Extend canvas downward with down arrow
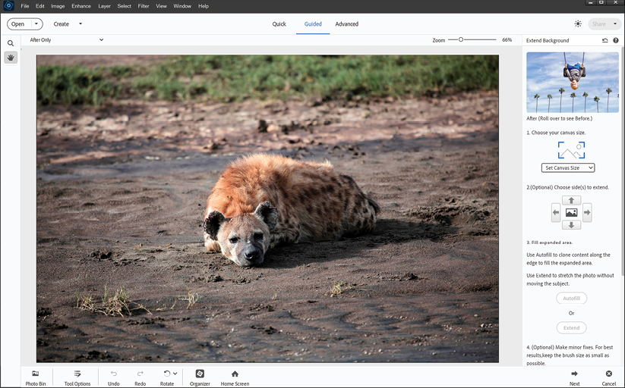 coord(571,225)
